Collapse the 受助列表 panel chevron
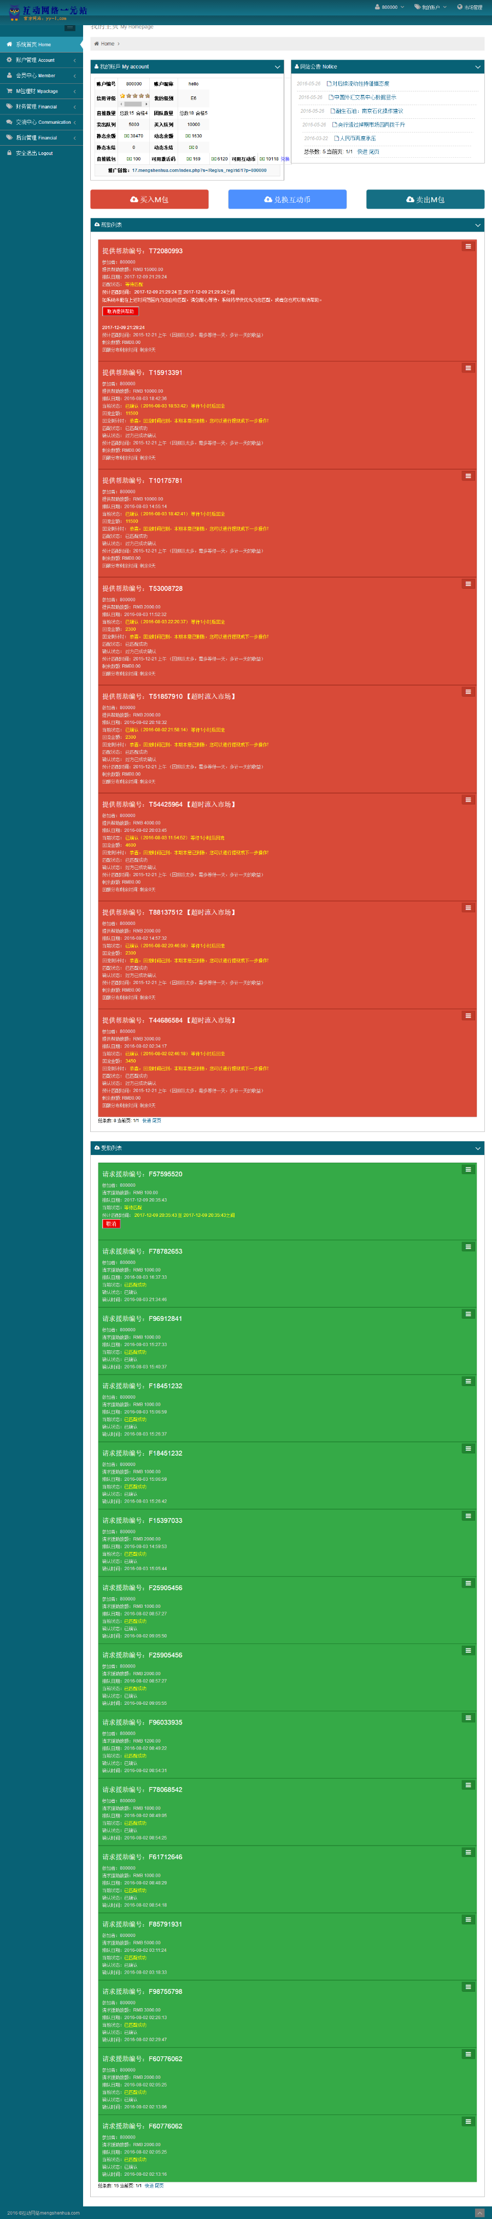This screenshot has width=492, height=2219. pyautogui.click(x=478, y=1148)
